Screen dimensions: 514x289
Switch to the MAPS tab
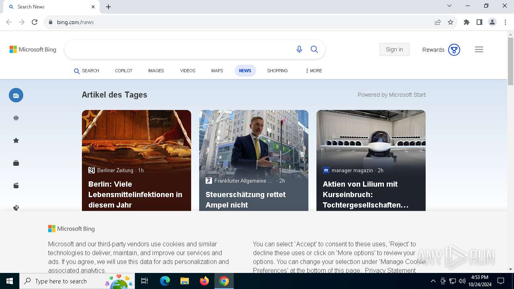pos(217,71)
